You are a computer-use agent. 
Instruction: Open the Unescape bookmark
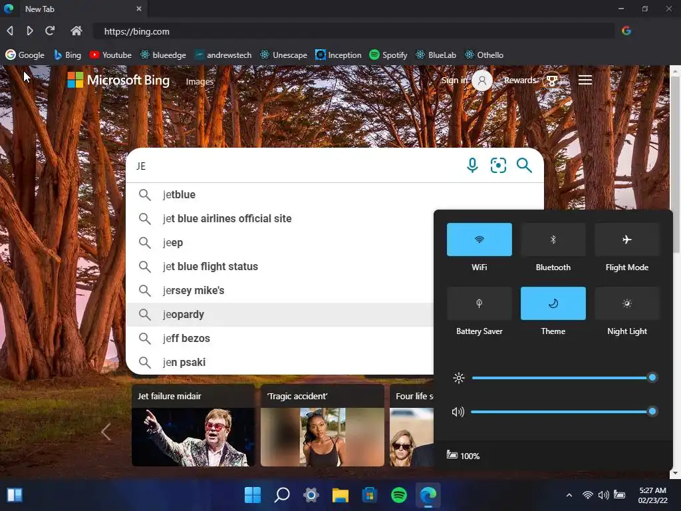point(283,55)
